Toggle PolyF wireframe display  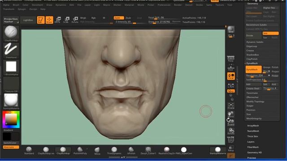tap(231, 140)
